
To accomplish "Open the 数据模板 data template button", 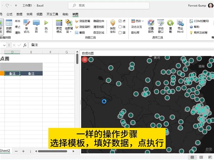I will tap(9, 26).
